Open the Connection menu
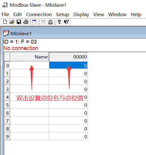The height and width of the screenshot is (155, 146). pos(39,15)
